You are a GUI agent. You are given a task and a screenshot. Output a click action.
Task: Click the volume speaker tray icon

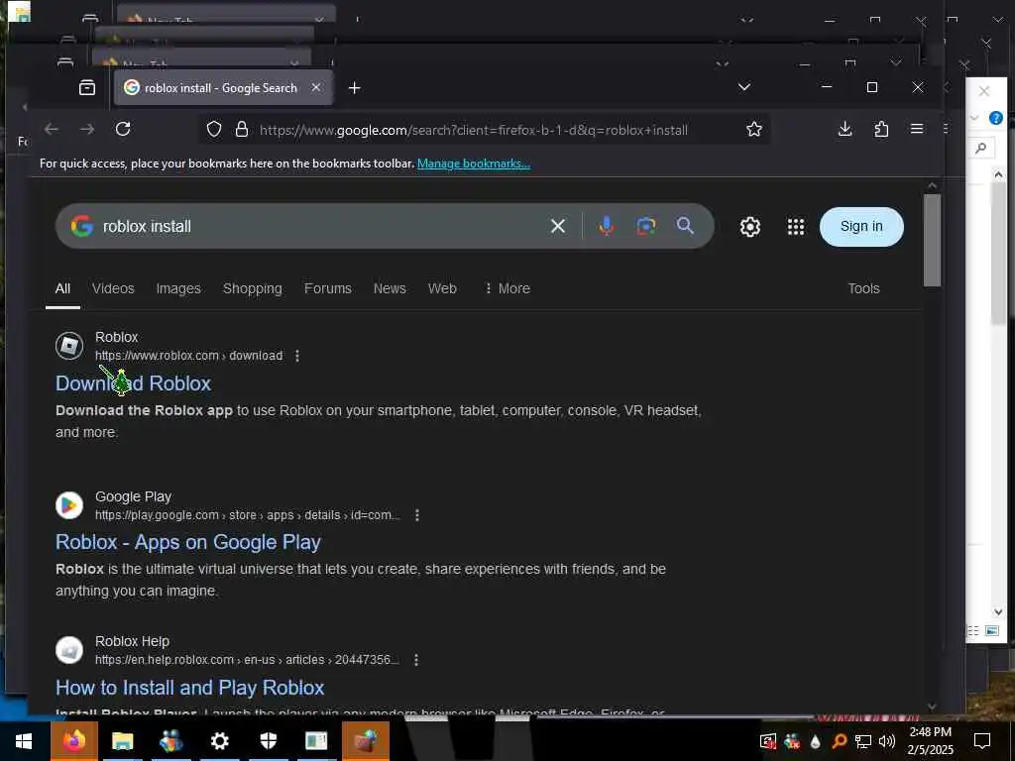coord(887,741)
